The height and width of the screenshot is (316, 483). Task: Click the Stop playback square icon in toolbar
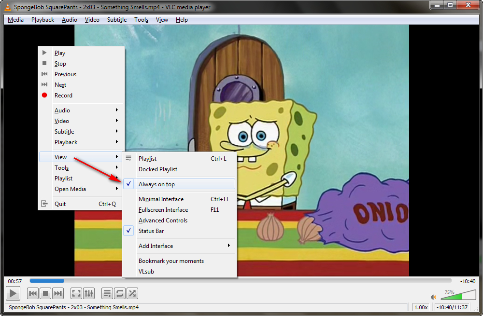pyautogui.click(x=45, y=293)
